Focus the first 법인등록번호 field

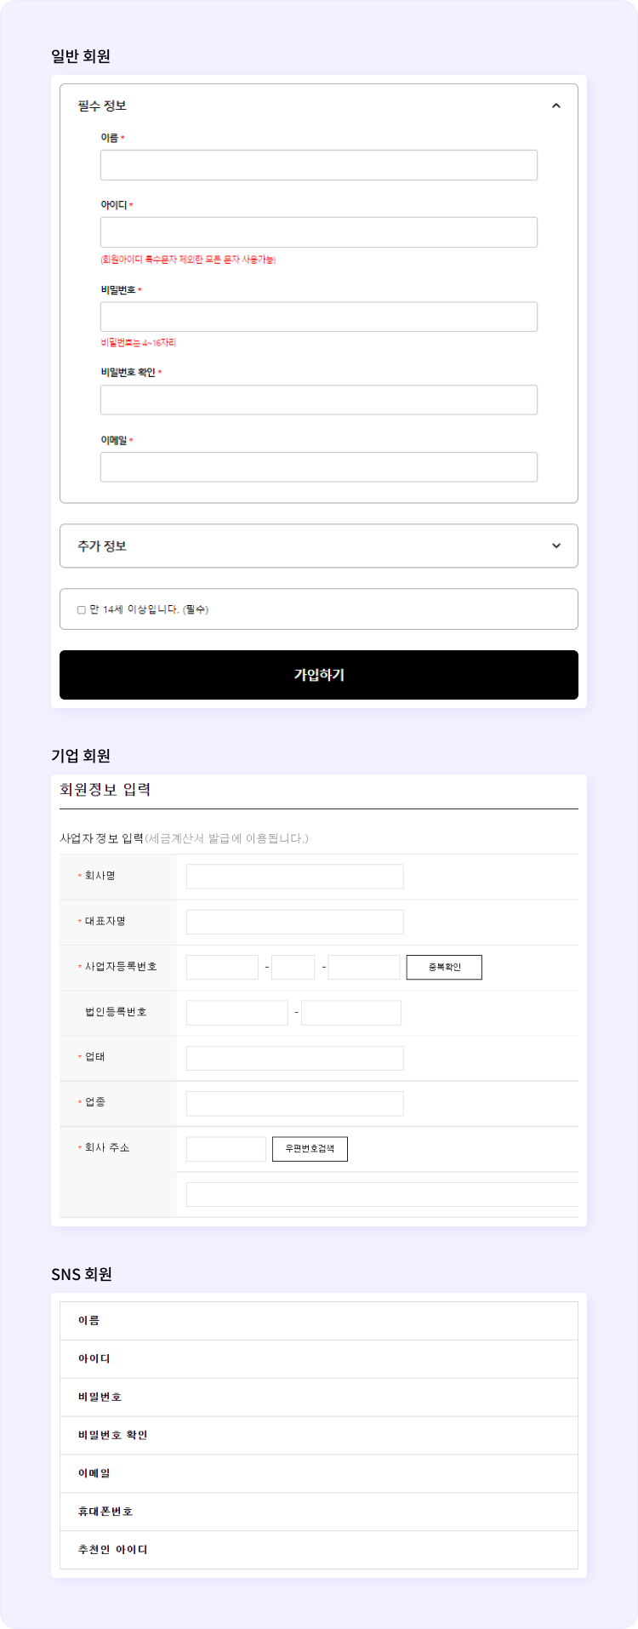[237, 1013]
